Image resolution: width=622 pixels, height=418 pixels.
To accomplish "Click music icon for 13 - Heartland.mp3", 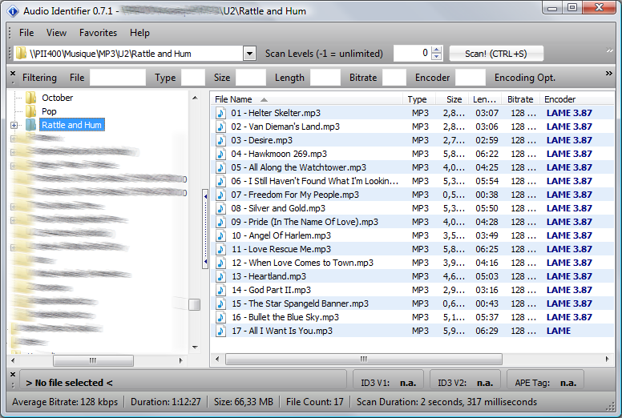I will 220,276.
